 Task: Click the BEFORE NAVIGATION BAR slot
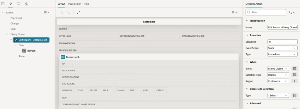pos(149,36)
